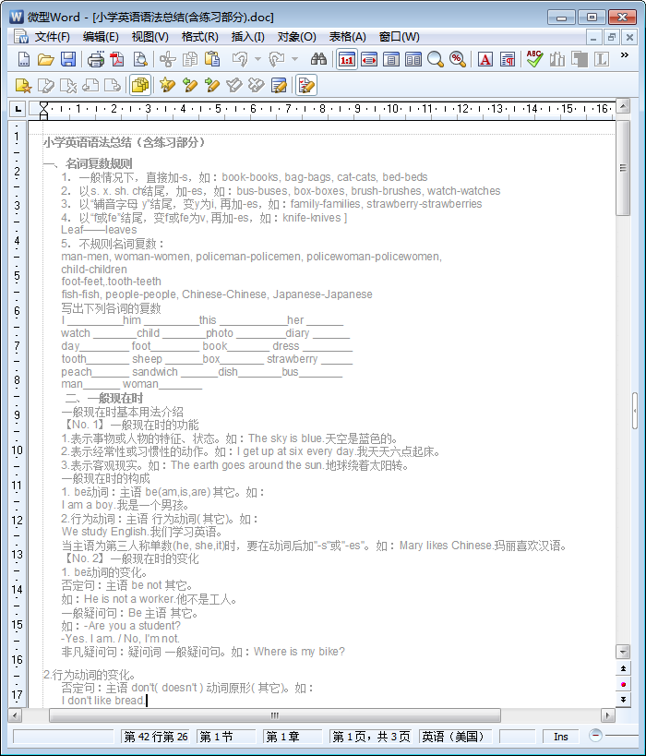Open the 文件(F) menu
The height and width of the screenshot is (756, 646).
click(52, 37)
